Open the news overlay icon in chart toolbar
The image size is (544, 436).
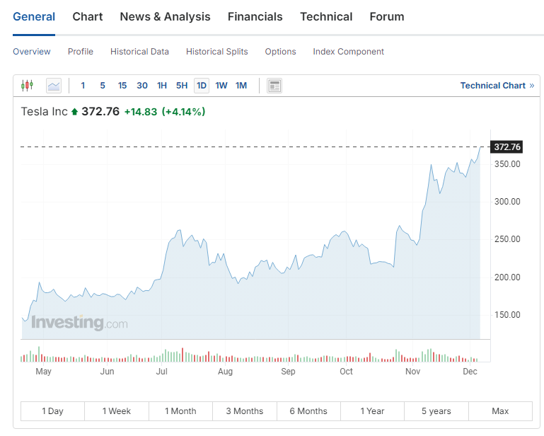[x=274, y=86]
